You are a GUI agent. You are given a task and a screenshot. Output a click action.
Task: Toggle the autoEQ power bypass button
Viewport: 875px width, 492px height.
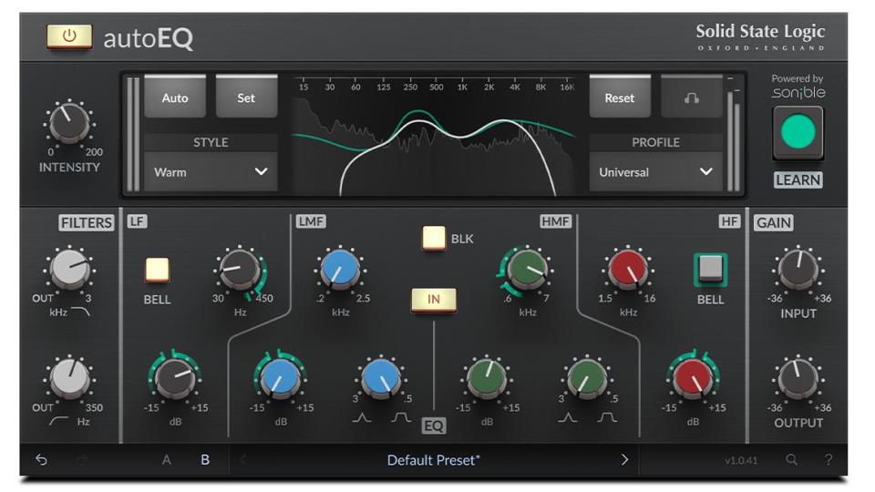pyautogui.click(x=69, y=36)
